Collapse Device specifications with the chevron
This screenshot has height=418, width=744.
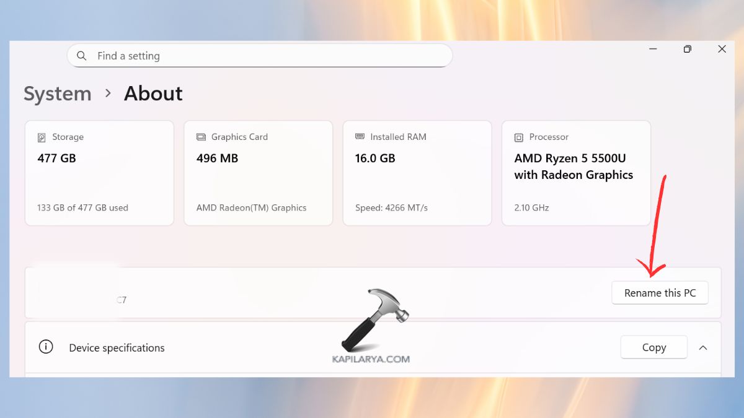tap(703, 347)
